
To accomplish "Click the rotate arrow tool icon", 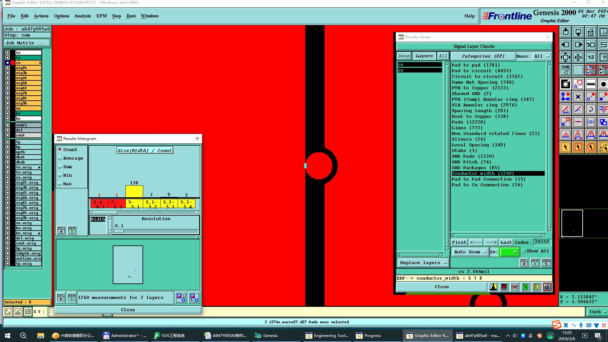I will (591, 110).
